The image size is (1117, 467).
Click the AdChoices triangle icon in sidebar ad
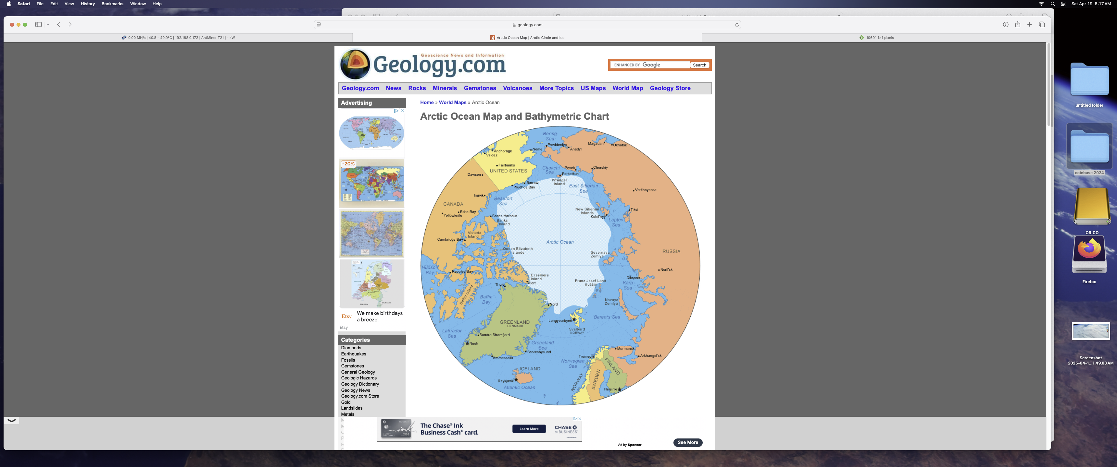396,111
